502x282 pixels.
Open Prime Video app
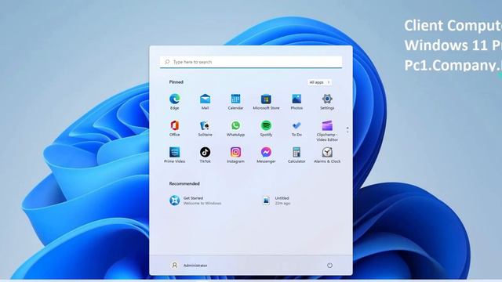coord(174,155)
